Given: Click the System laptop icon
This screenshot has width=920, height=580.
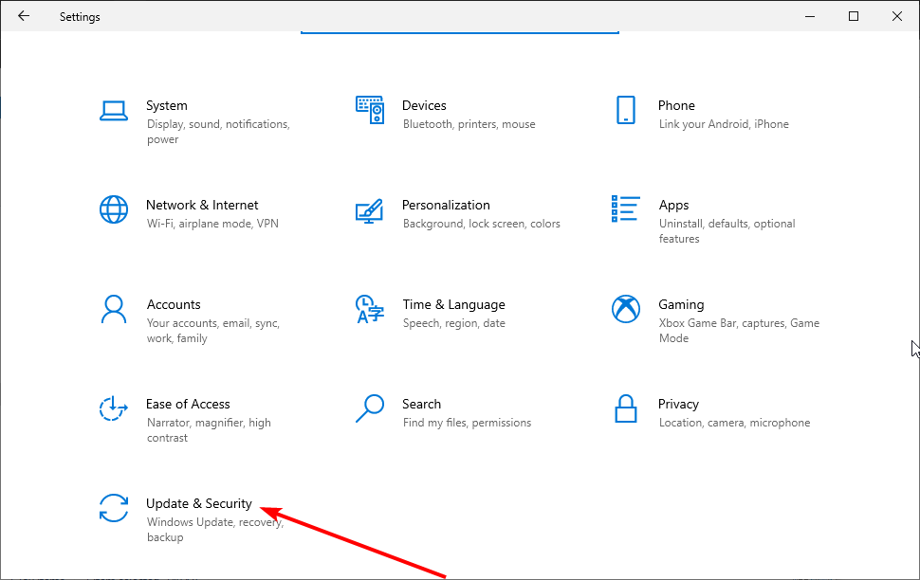Looking at the screenshot, I should click(x=114, y=110).
